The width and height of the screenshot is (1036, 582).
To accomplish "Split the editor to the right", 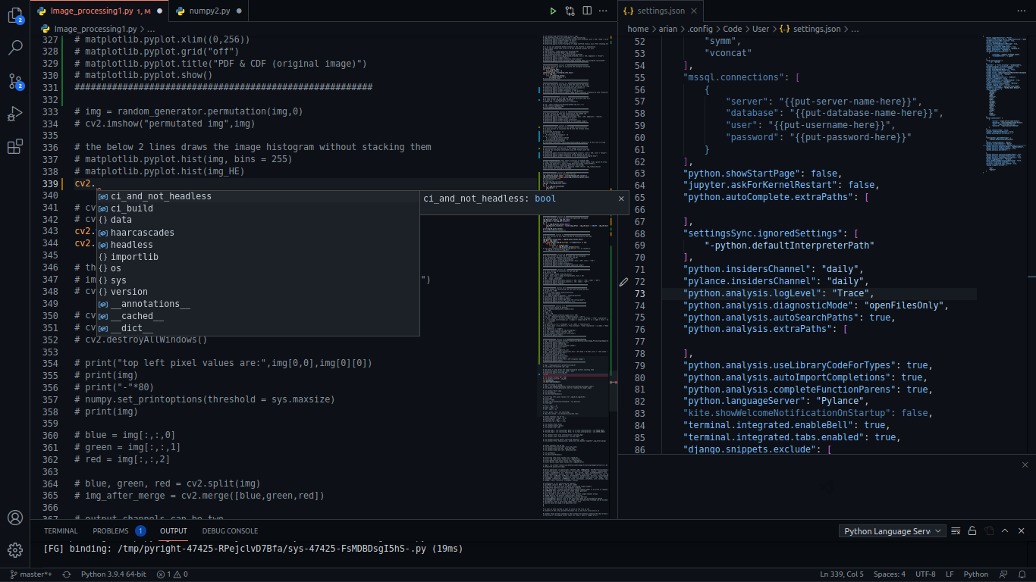I will point(585,11).
